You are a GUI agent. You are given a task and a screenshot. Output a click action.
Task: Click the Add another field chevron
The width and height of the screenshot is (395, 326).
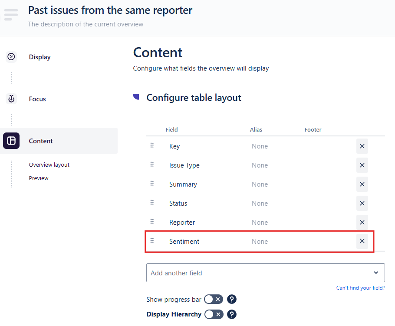[375, 273]
